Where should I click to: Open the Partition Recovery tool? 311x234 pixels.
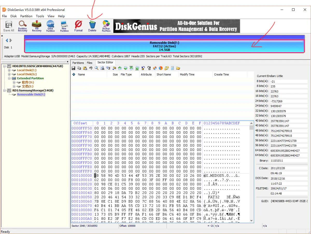coord(22,26)
